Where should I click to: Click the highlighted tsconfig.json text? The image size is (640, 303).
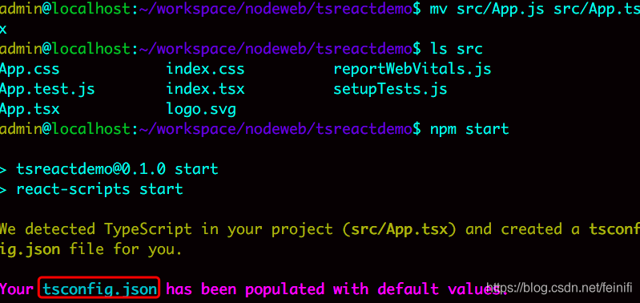(x=99, y=289)
